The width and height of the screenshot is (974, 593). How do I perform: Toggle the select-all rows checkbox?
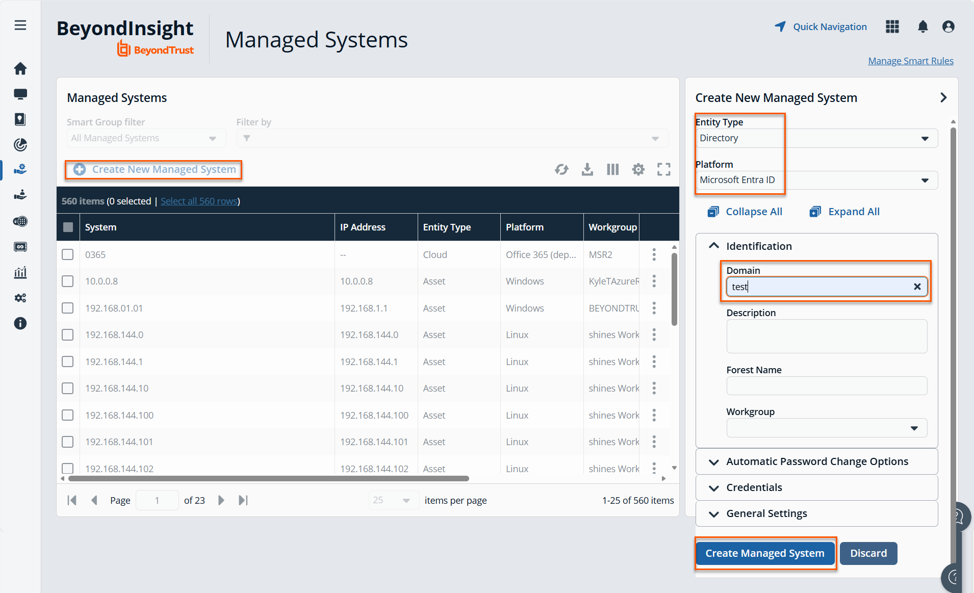[x=68, y=227]
